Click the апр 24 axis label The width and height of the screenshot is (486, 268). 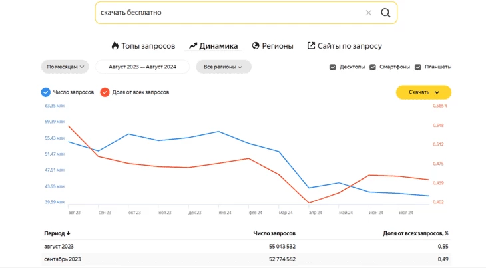point(315,213)
